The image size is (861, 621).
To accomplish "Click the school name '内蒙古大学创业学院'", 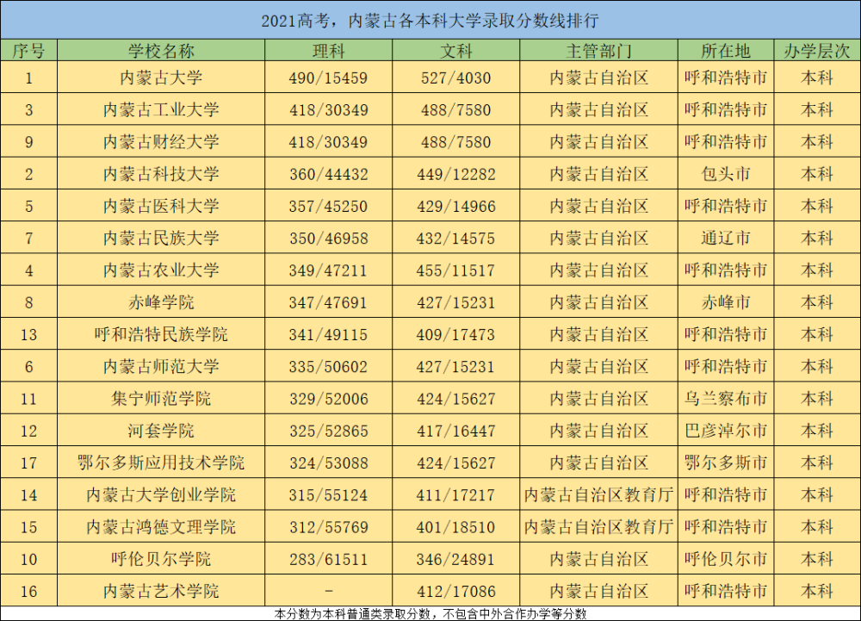I will 161,494.
